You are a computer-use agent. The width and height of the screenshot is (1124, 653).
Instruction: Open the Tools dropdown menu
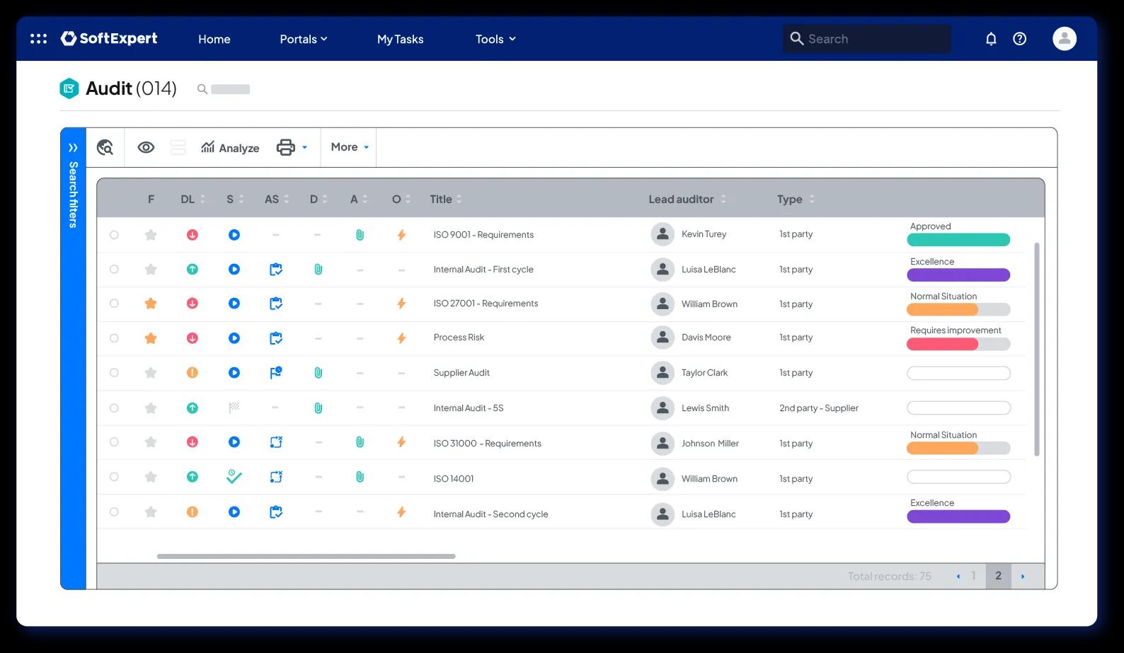[x=495, y=39]
